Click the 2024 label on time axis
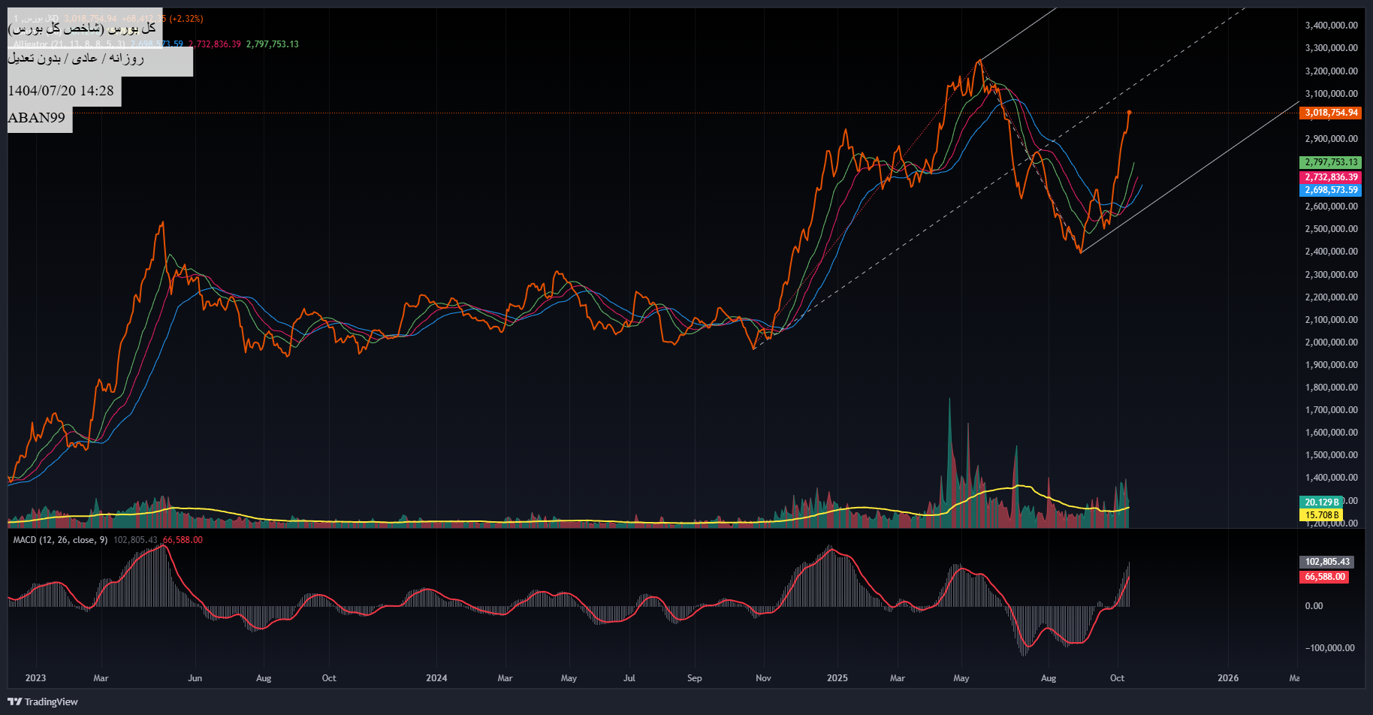The image size is (1373, 715). point(436,678)
